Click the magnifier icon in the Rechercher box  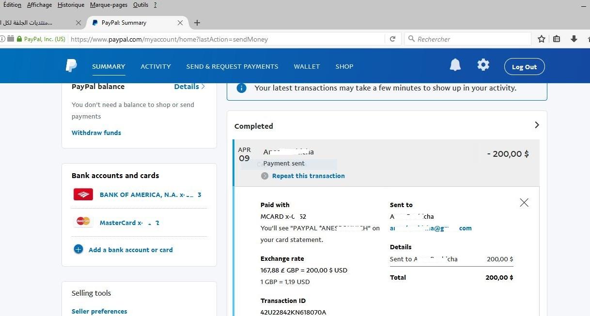click(412, 39)
